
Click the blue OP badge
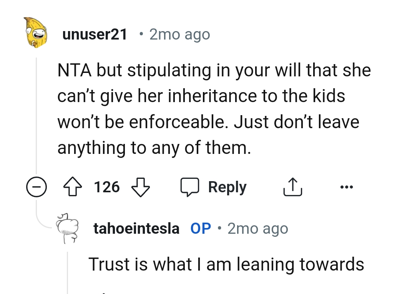(200, 228)
